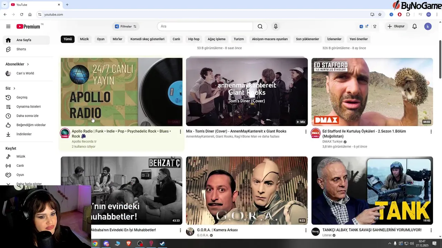Image resolution: width=442 pixels, height=248 pixels.
Task: Open options for Ed Stafford video
Action: pos(431,132)
